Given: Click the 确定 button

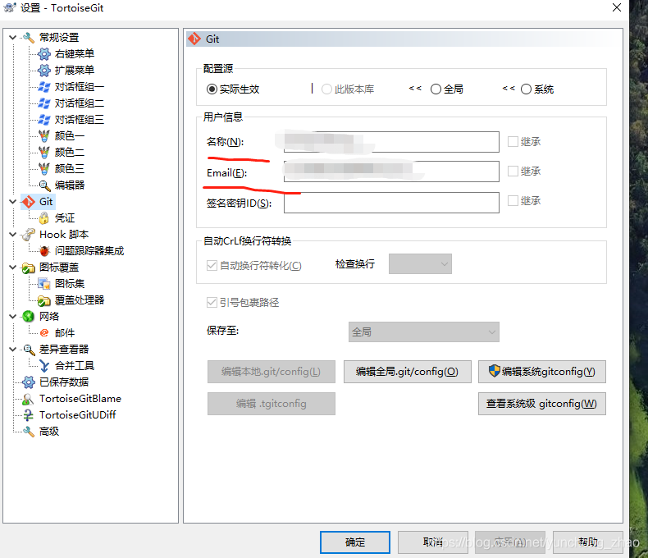Looking at the screenshot, I should point(355,542).
